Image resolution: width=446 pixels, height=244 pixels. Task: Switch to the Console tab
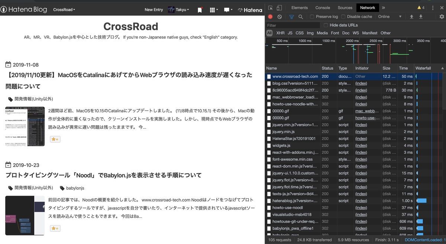pos(323,7)
